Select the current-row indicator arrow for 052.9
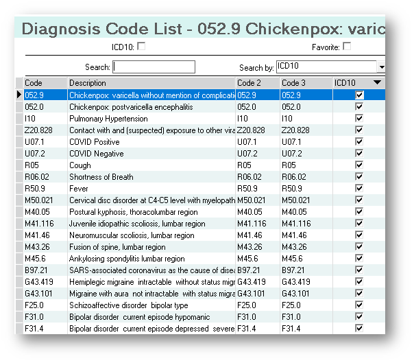414x363 pixels. [x=19, y=95]
